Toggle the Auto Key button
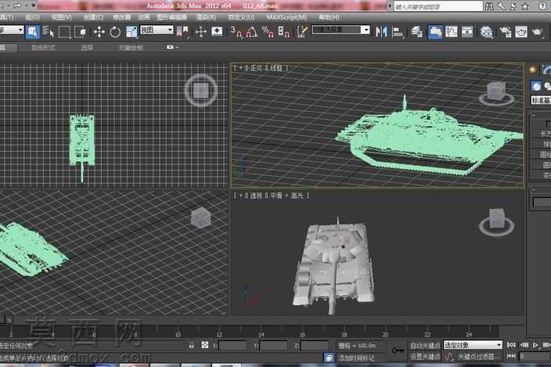The width and height of the screenshot is (551, 367). (425, 346)
